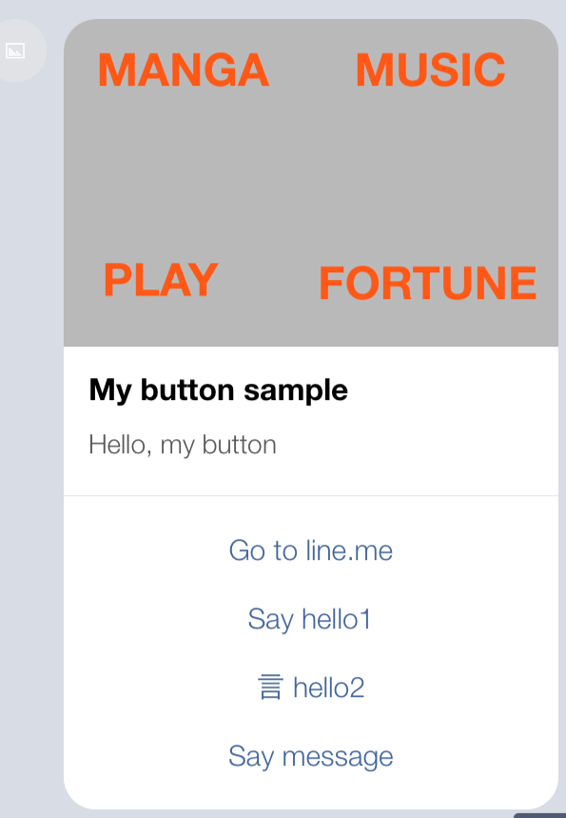Viewport: 566px width, 818px height.
Task: Click the divider line above the actions
Action: coord(311,495)
